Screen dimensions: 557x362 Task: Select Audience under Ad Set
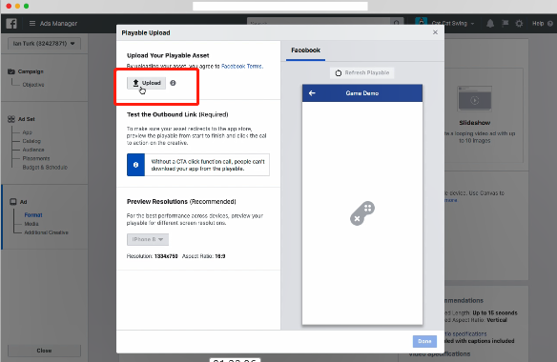(33, 150)
